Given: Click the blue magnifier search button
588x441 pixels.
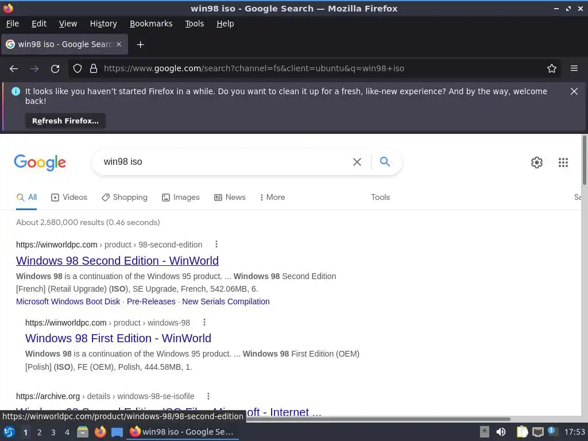Looking at the screenshot, I should coord(385,161).
